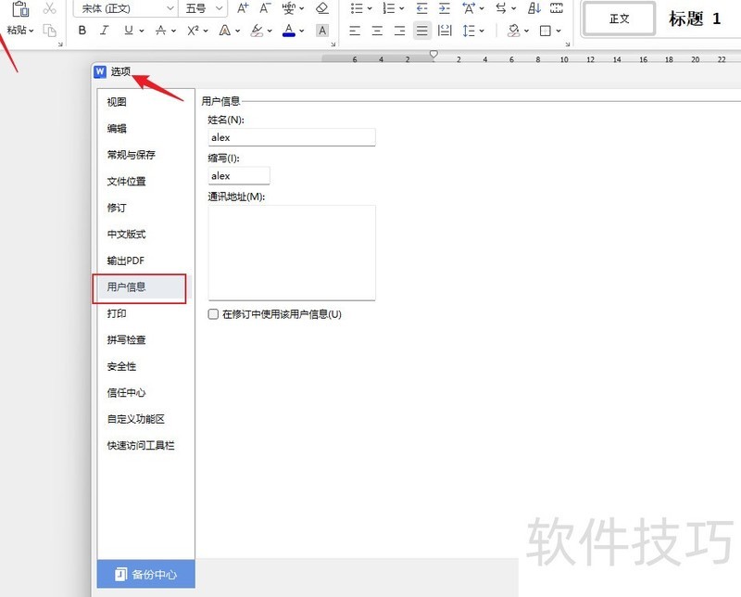The height and width of the screenshot is (597, 741).
Task: Toggle bold formatting
Action: click(82, 31)
